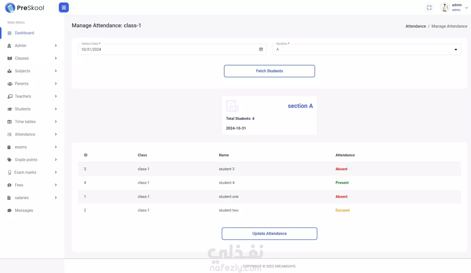This screenshot has width=471, height=273.
Task: Click the Name column header
Action: coord(224,155)
